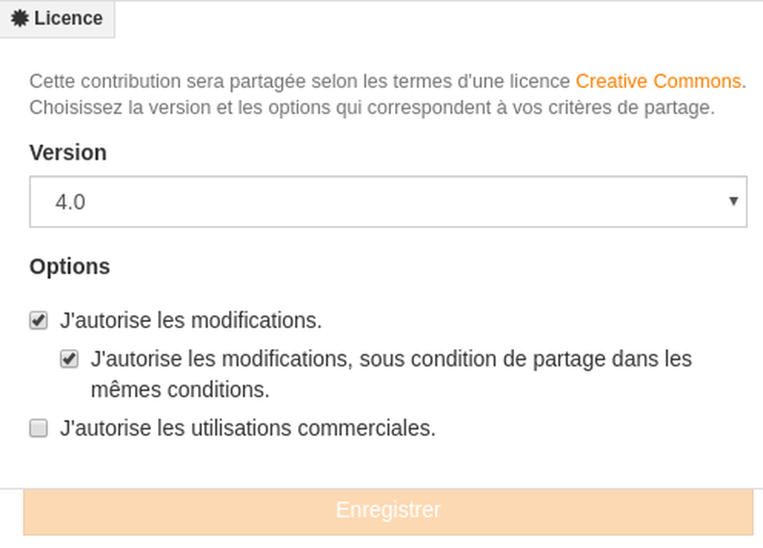Click the word Licence in the tab
The image size is (763, 548).
[68, 19]
